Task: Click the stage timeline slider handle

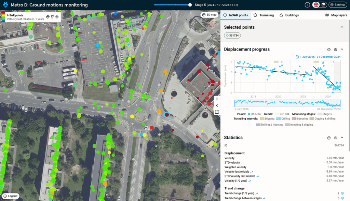Action: [190, 5]
